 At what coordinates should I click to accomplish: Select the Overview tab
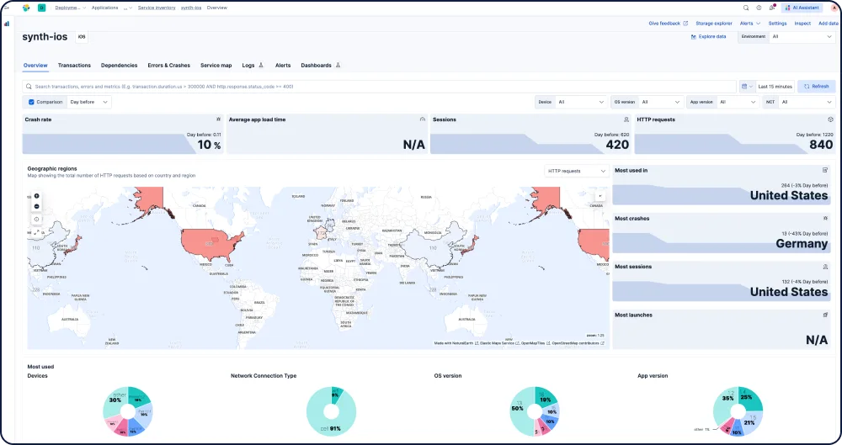pos(35,66)
